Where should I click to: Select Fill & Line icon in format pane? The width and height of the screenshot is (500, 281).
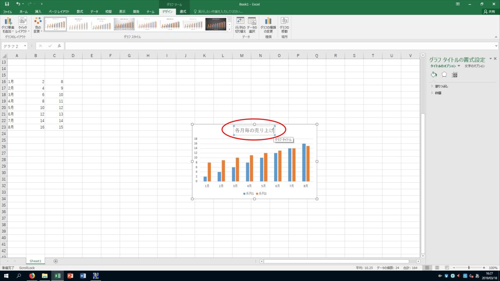click(434, 75)
